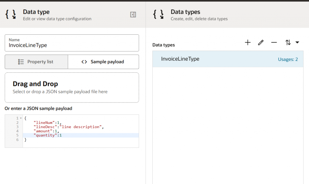Collapse the Data type side panel
309x184 pixels.
[x=133, y=14]
